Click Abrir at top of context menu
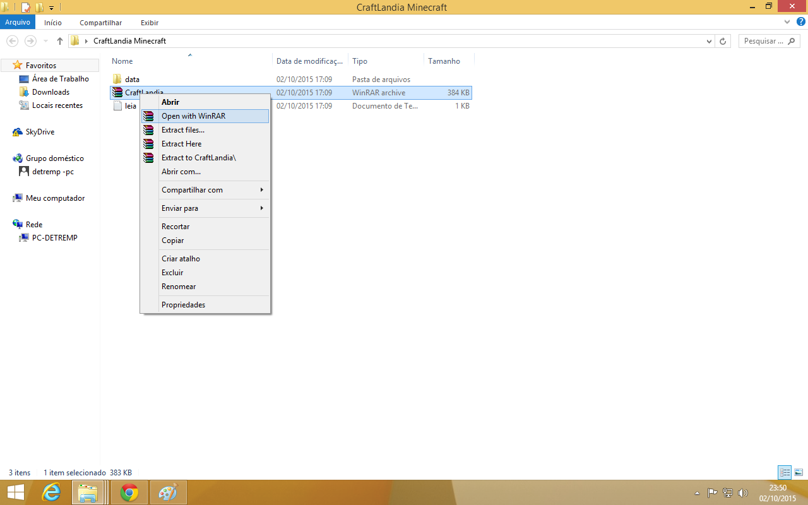808x505 pixels. 205,102
